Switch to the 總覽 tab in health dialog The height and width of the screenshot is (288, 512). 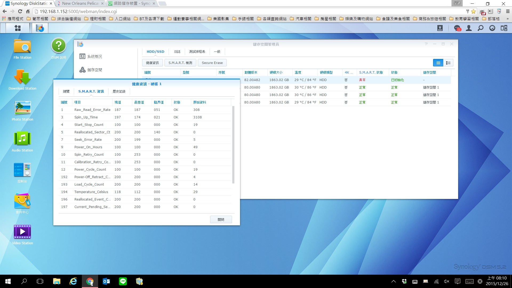66,91
